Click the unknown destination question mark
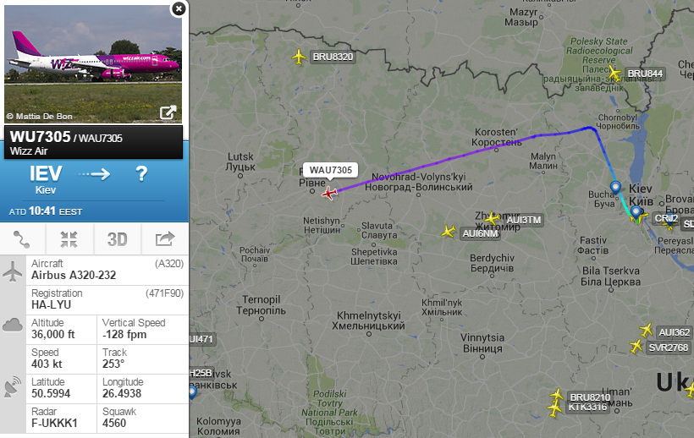 pyautogui.click(x=141, y=173)
